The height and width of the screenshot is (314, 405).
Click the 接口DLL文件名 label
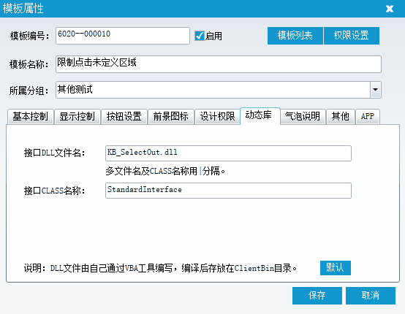[54, 153]
